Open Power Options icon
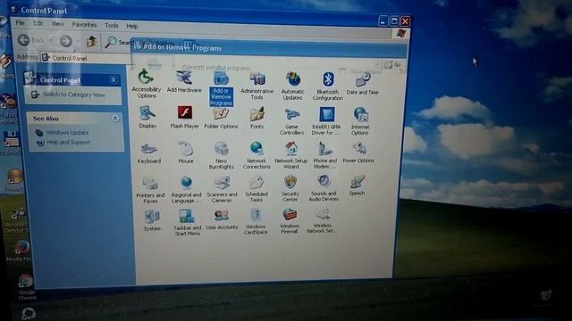Screen dimensions: 572x321 coord(358,152)
